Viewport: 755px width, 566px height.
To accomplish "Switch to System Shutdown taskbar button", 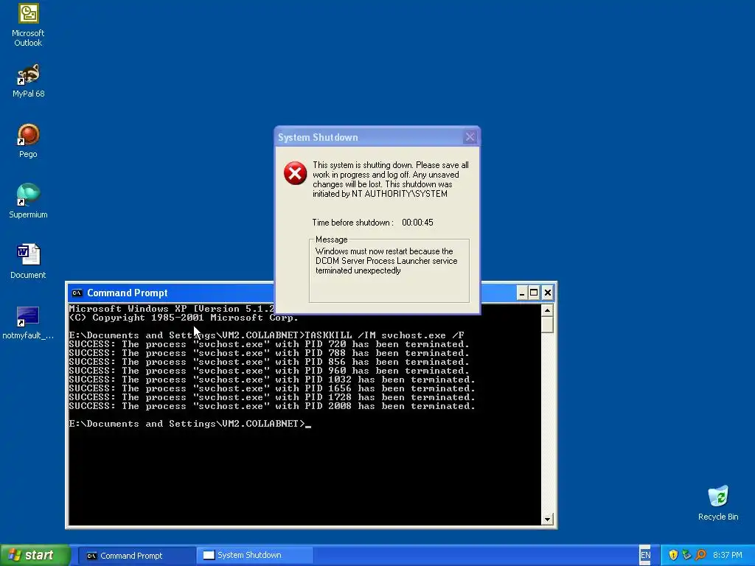I will pos(254,556).
